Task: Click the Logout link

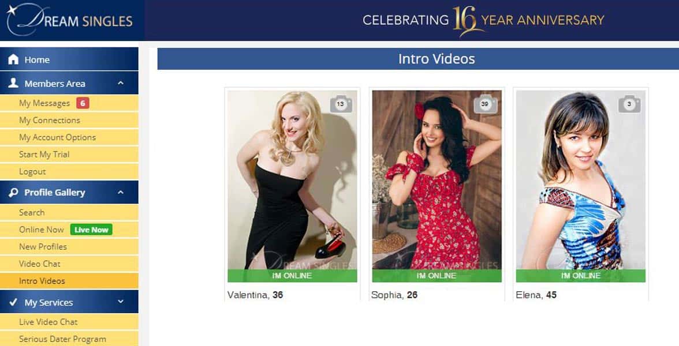Action: click(32, 172)
